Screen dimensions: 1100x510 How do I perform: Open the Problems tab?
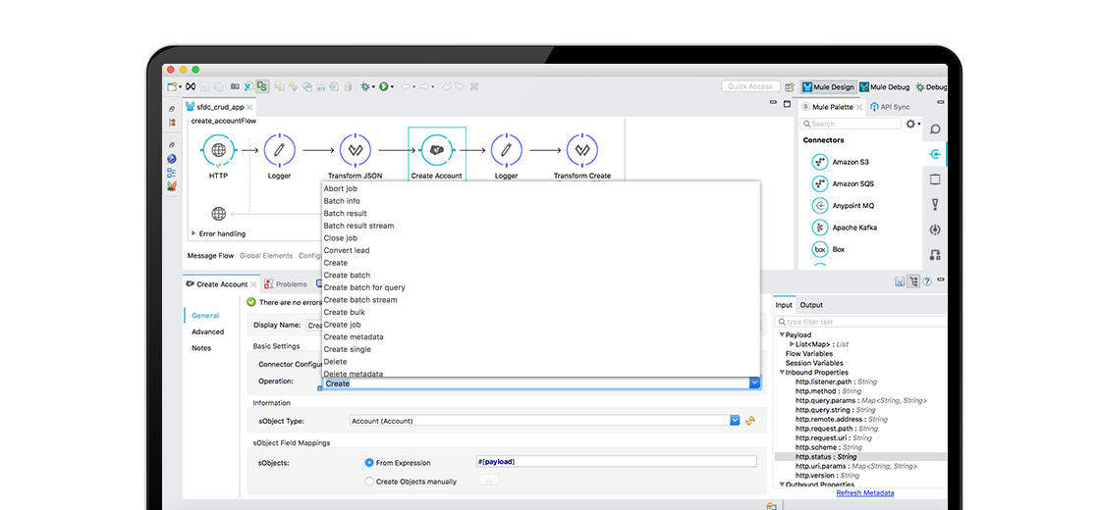[x=286, y=284]
